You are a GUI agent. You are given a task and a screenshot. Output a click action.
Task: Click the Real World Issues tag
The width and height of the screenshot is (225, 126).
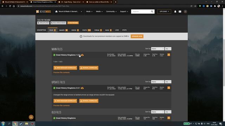pos(58,23)
